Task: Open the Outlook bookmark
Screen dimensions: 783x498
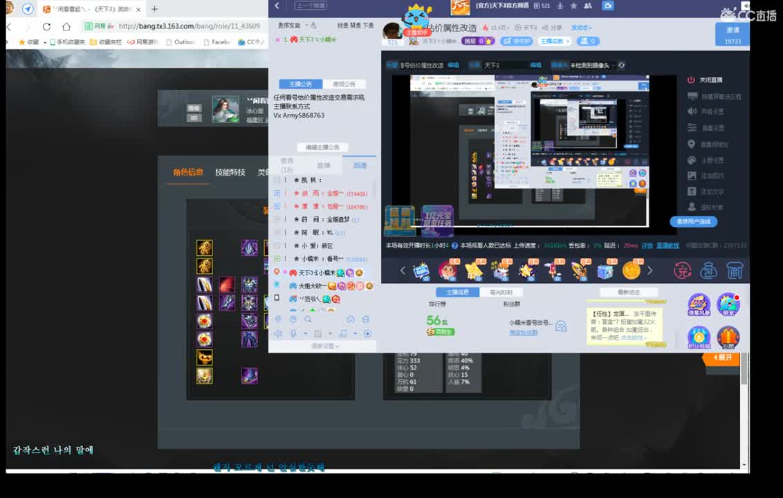Action: (x=181, y=42)
